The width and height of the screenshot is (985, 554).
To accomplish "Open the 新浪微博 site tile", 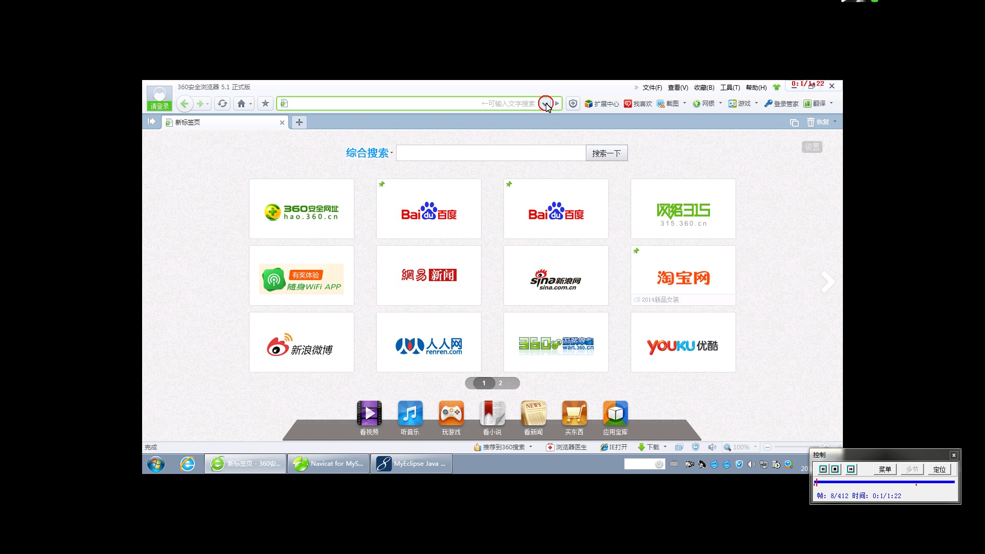I will click(302, 342).
